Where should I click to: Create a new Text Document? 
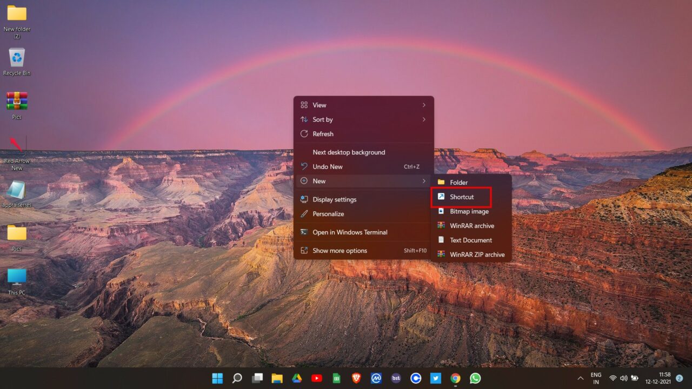tap(471, 240)
